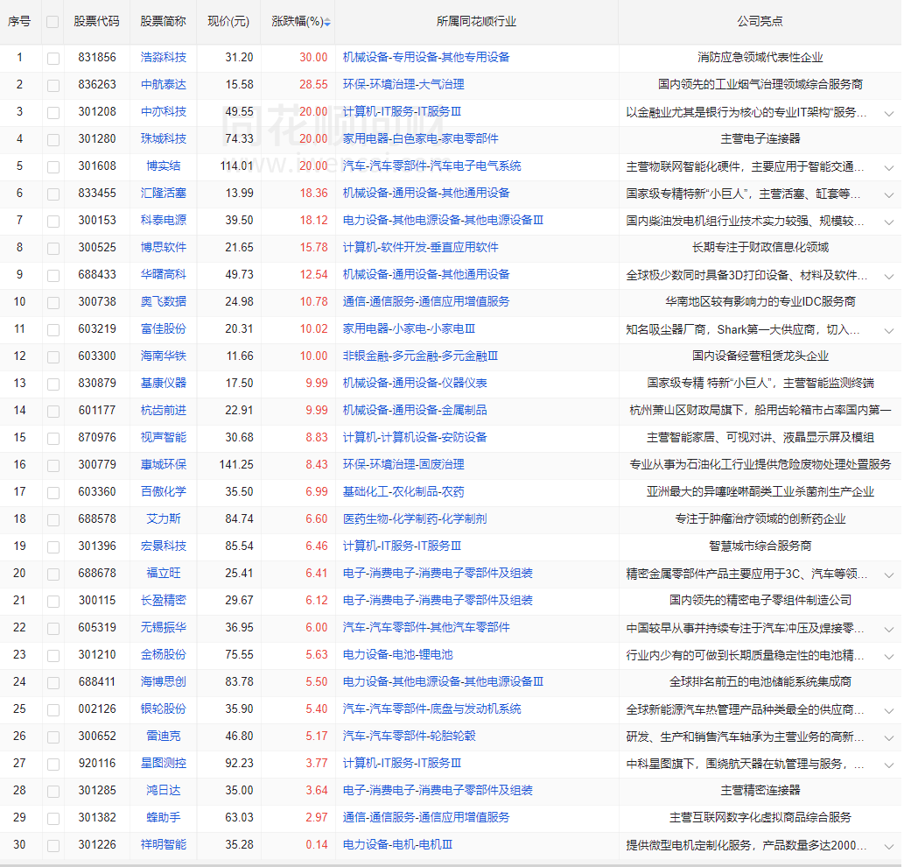Screen dimensions: 904x867
Task: Open industry link 家用电器-白色家电-家电零部件
Action: click(420, 138)
